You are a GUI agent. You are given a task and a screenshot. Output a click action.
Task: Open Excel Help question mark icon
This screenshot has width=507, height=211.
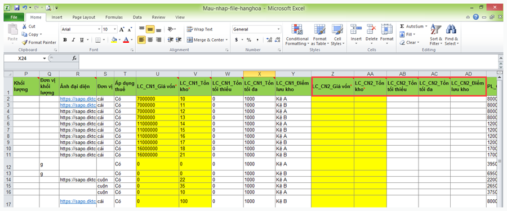[x=475, y=17]
